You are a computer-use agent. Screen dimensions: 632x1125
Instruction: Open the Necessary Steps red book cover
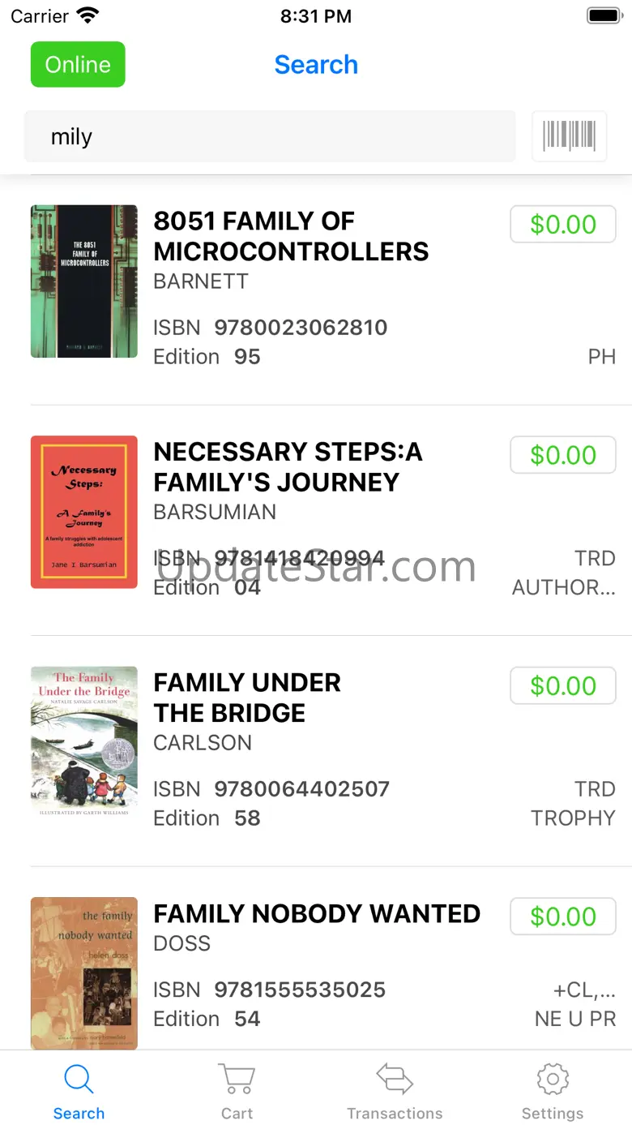coord(84,512)
